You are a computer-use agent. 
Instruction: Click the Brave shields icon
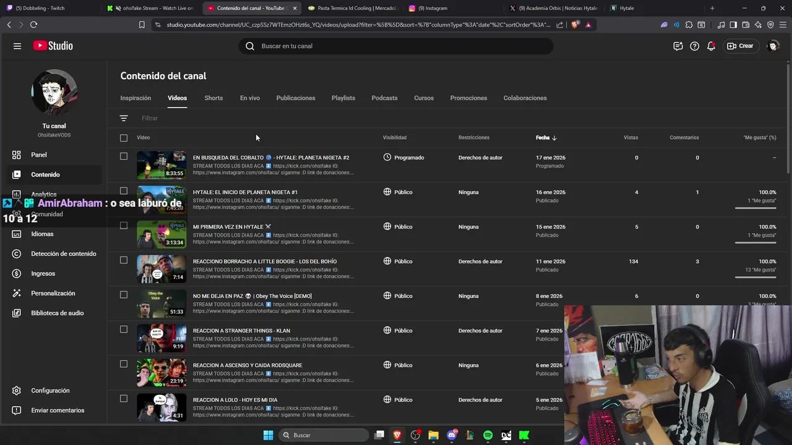[x=575, y=25]
